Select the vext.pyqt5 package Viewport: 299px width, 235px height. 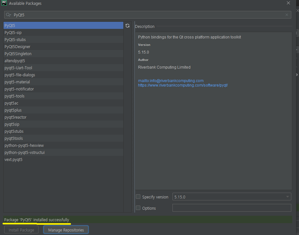(x=63, y=159)
